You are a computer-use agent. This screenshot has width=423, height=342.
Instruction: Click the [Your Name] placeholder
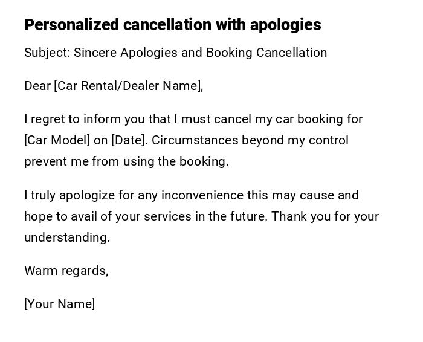(59, 304)
